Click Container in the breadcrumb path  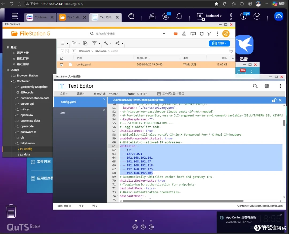[84, 51]
